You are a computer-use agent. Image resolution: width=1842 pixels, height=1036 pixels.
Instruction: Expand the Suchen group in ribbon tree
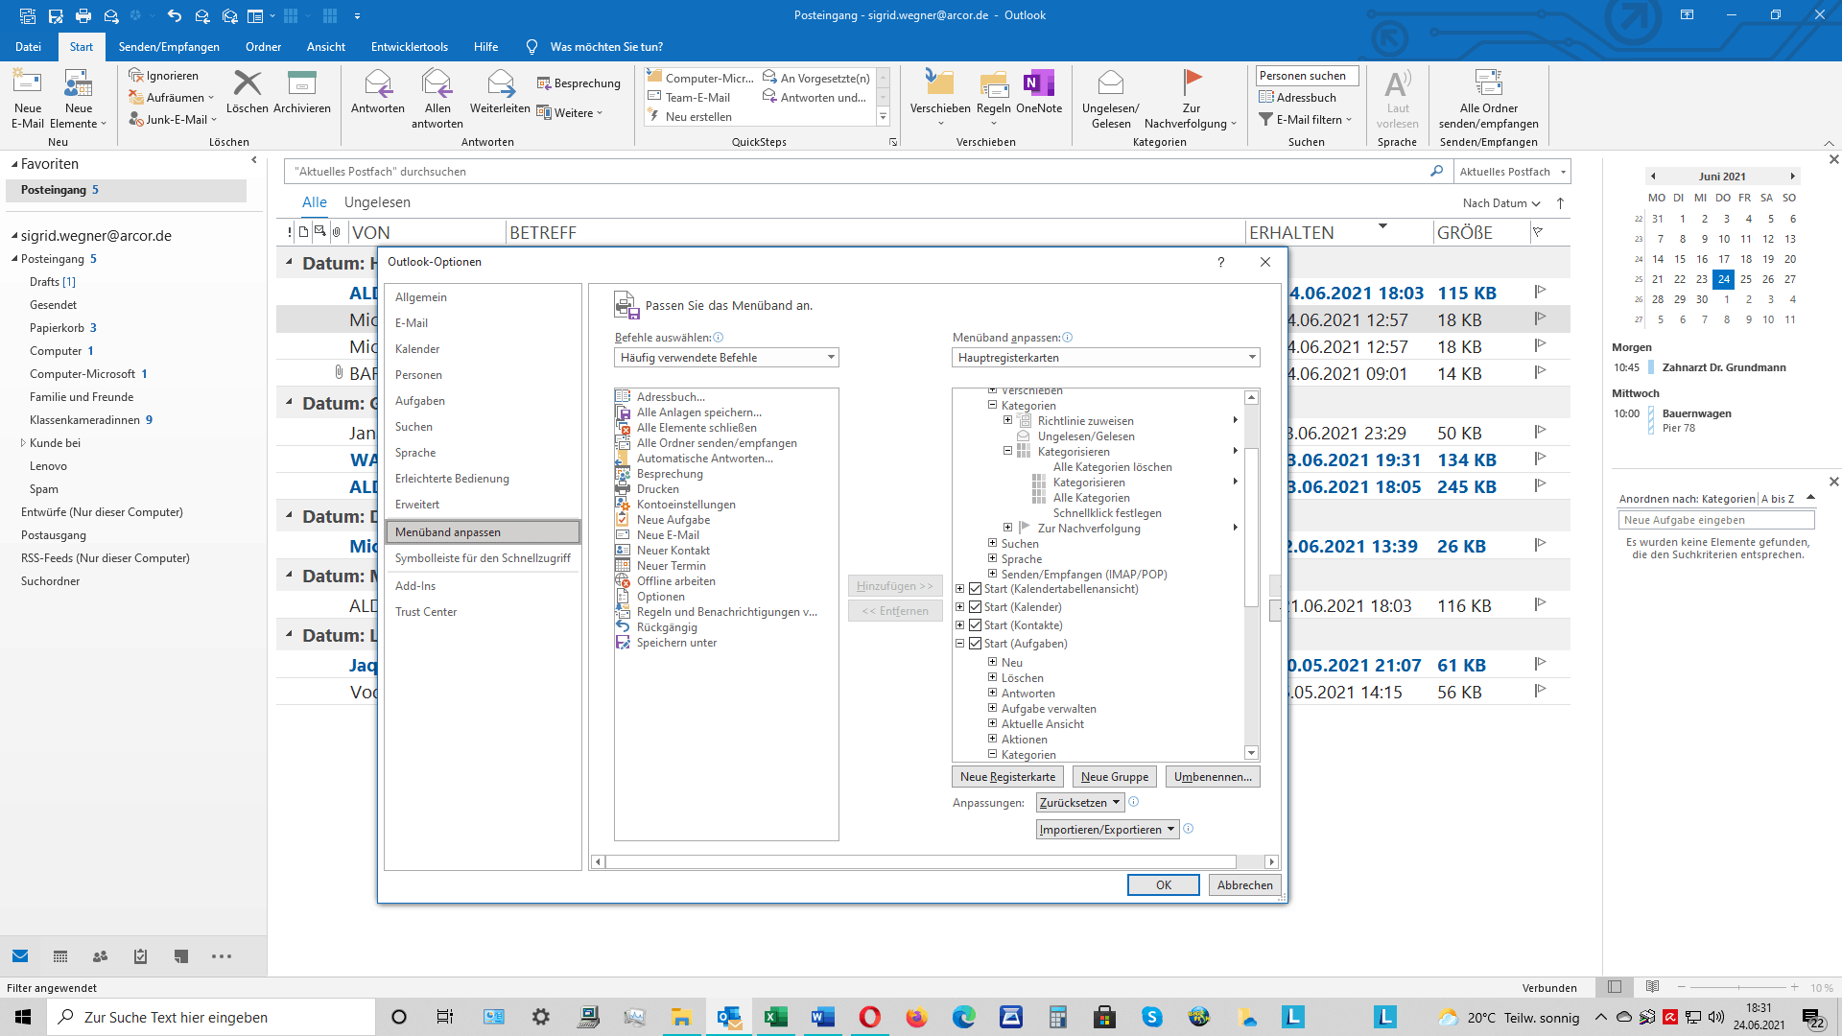(992, 544)
